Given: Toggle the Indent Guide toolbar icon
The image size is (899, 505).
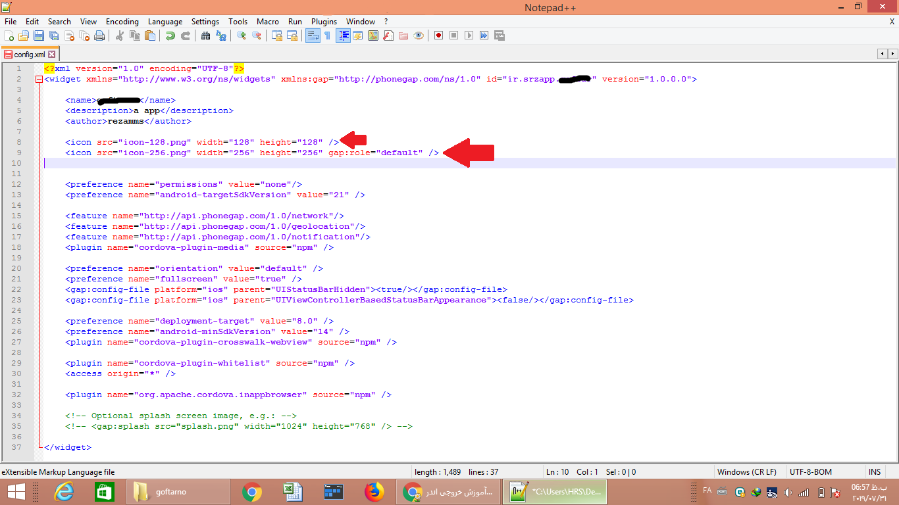Looking at the screenshot, I should [343, 36].
